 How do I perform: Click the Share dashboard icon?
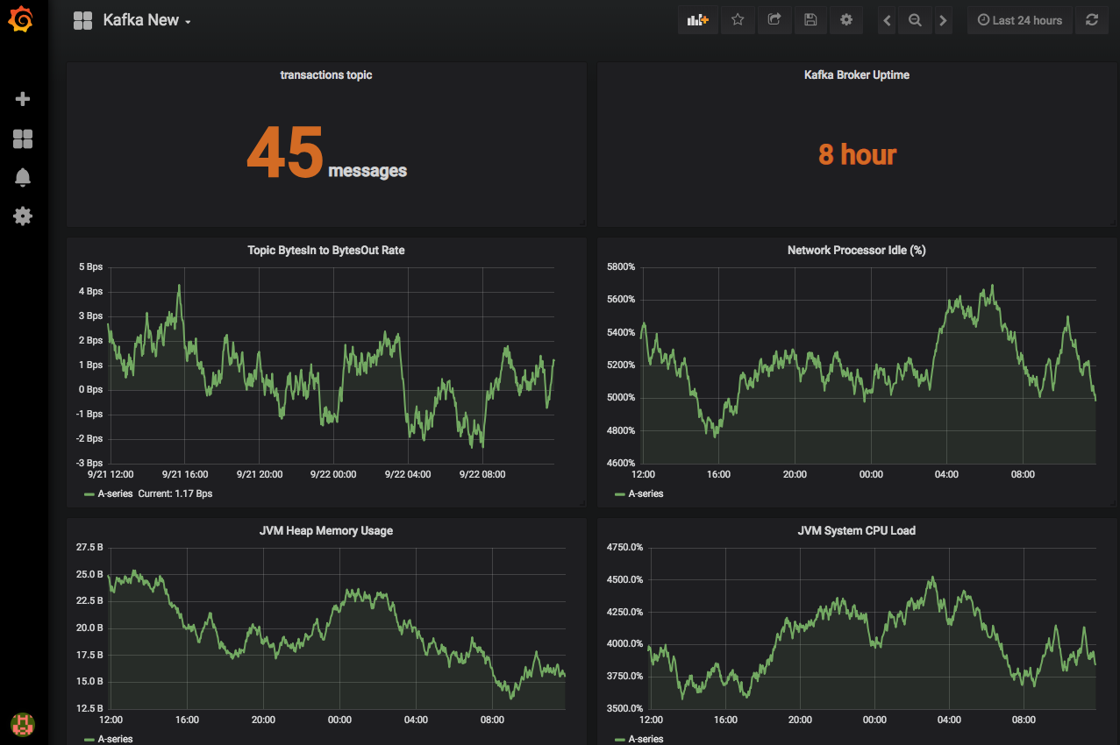pos(774,20)
